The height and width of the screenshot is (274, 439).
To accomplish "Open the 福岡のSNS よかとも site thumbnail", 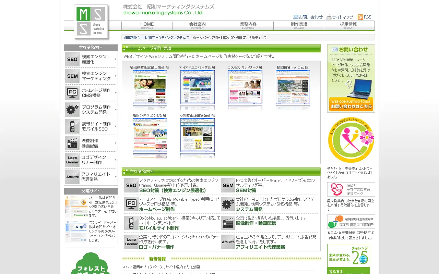I will [150, 135].
